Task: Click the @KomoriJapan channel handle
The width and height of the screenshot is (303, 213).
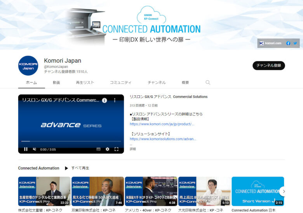Action: [x=56, y=67]
